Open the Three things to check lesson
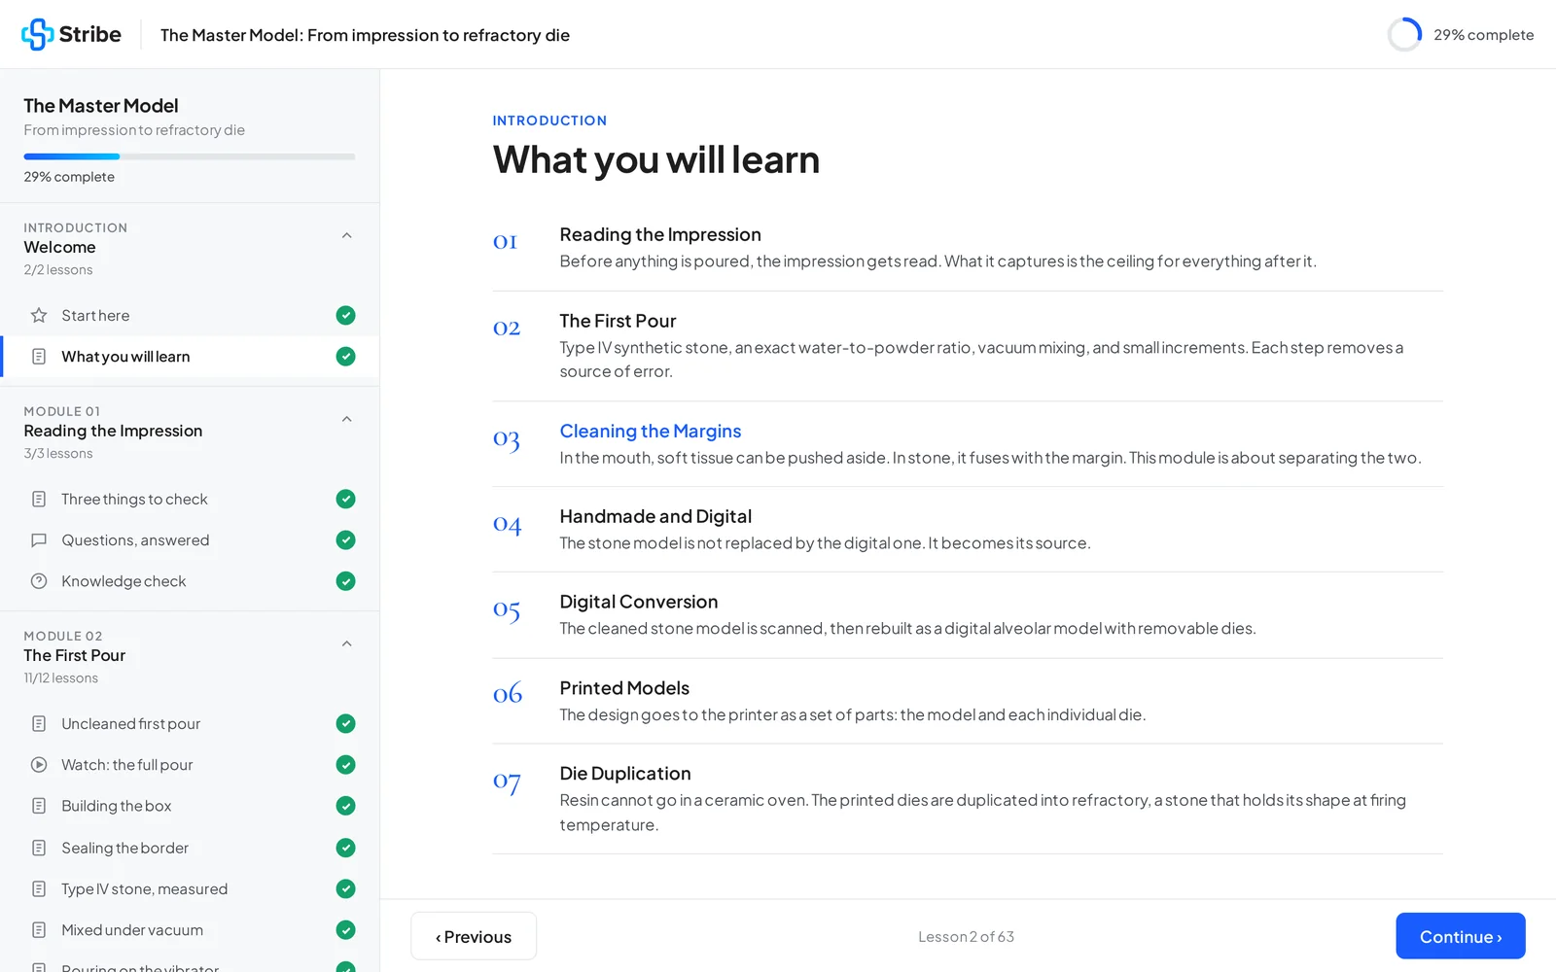1556x972 pixels. pos(190,499)
